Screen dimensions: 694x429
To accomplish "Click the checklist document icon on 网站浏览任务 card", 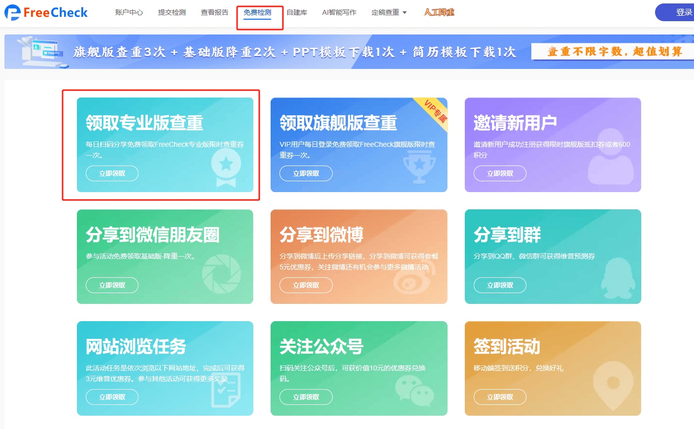I will click(226, 390).
